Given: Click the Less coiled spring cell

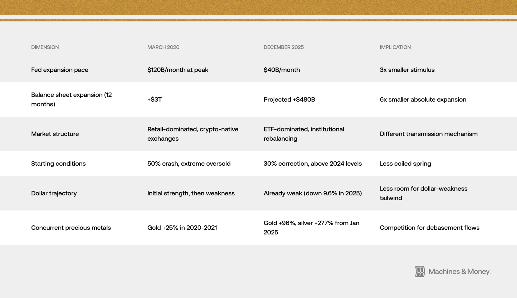Looking at the screenshot, I should pyautogui.click(x=405, y=164).
